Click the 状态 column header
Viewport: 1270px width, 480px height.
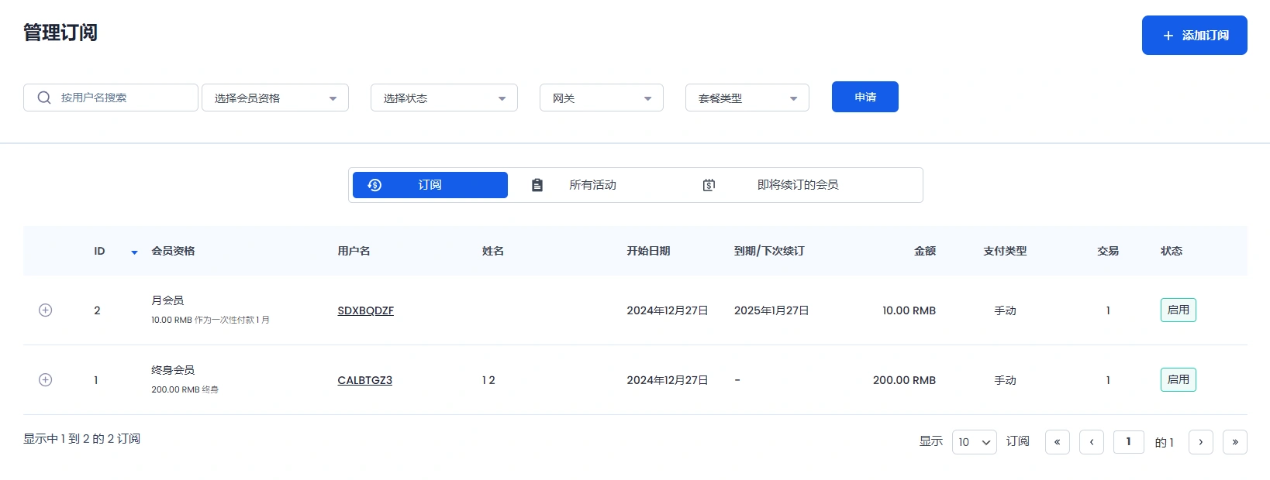point(1172,251)
